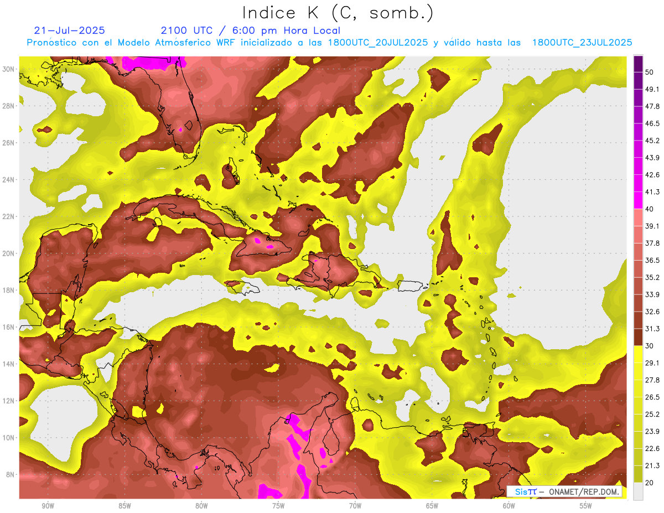
Task: Click the colorbar value 40
Action: 649,209
